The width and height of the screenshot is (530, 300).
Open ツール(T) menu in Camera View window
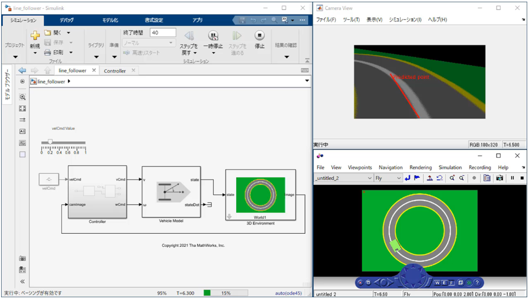click(x=351, y=20)
